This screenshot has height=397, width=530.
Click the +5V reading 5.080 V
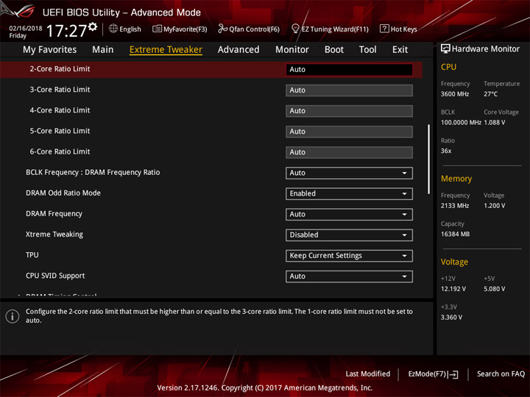coord(495,289)
